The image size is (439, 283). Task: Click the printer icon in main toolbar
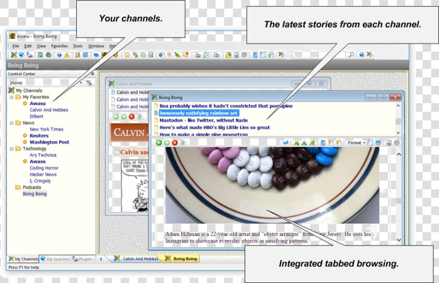(x=198, y=55)
